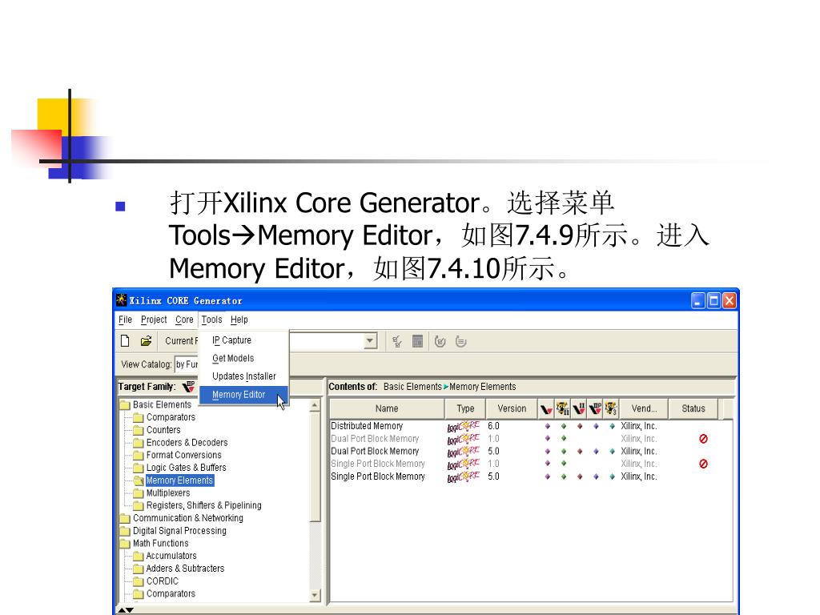Open the Help menu
The image size is (820, 615).
pos(239,320)
